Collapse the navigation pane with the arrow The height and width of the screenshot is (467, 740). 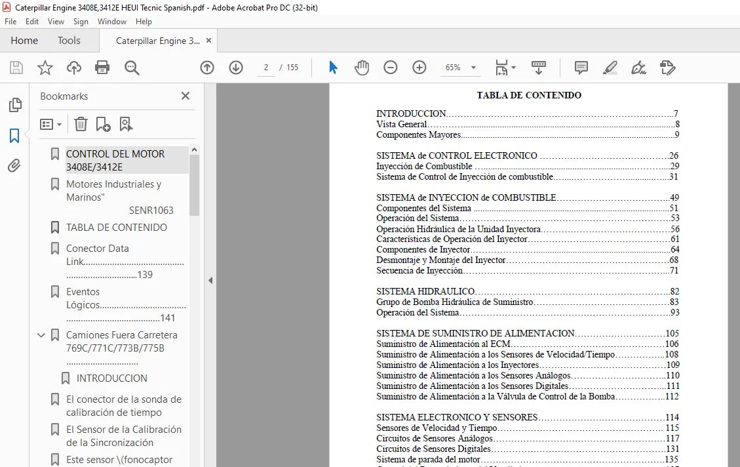point(210,281)
